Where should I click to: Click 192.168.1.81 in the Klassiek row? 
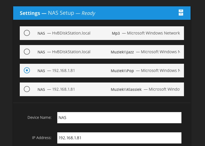(x=63, y=89)
